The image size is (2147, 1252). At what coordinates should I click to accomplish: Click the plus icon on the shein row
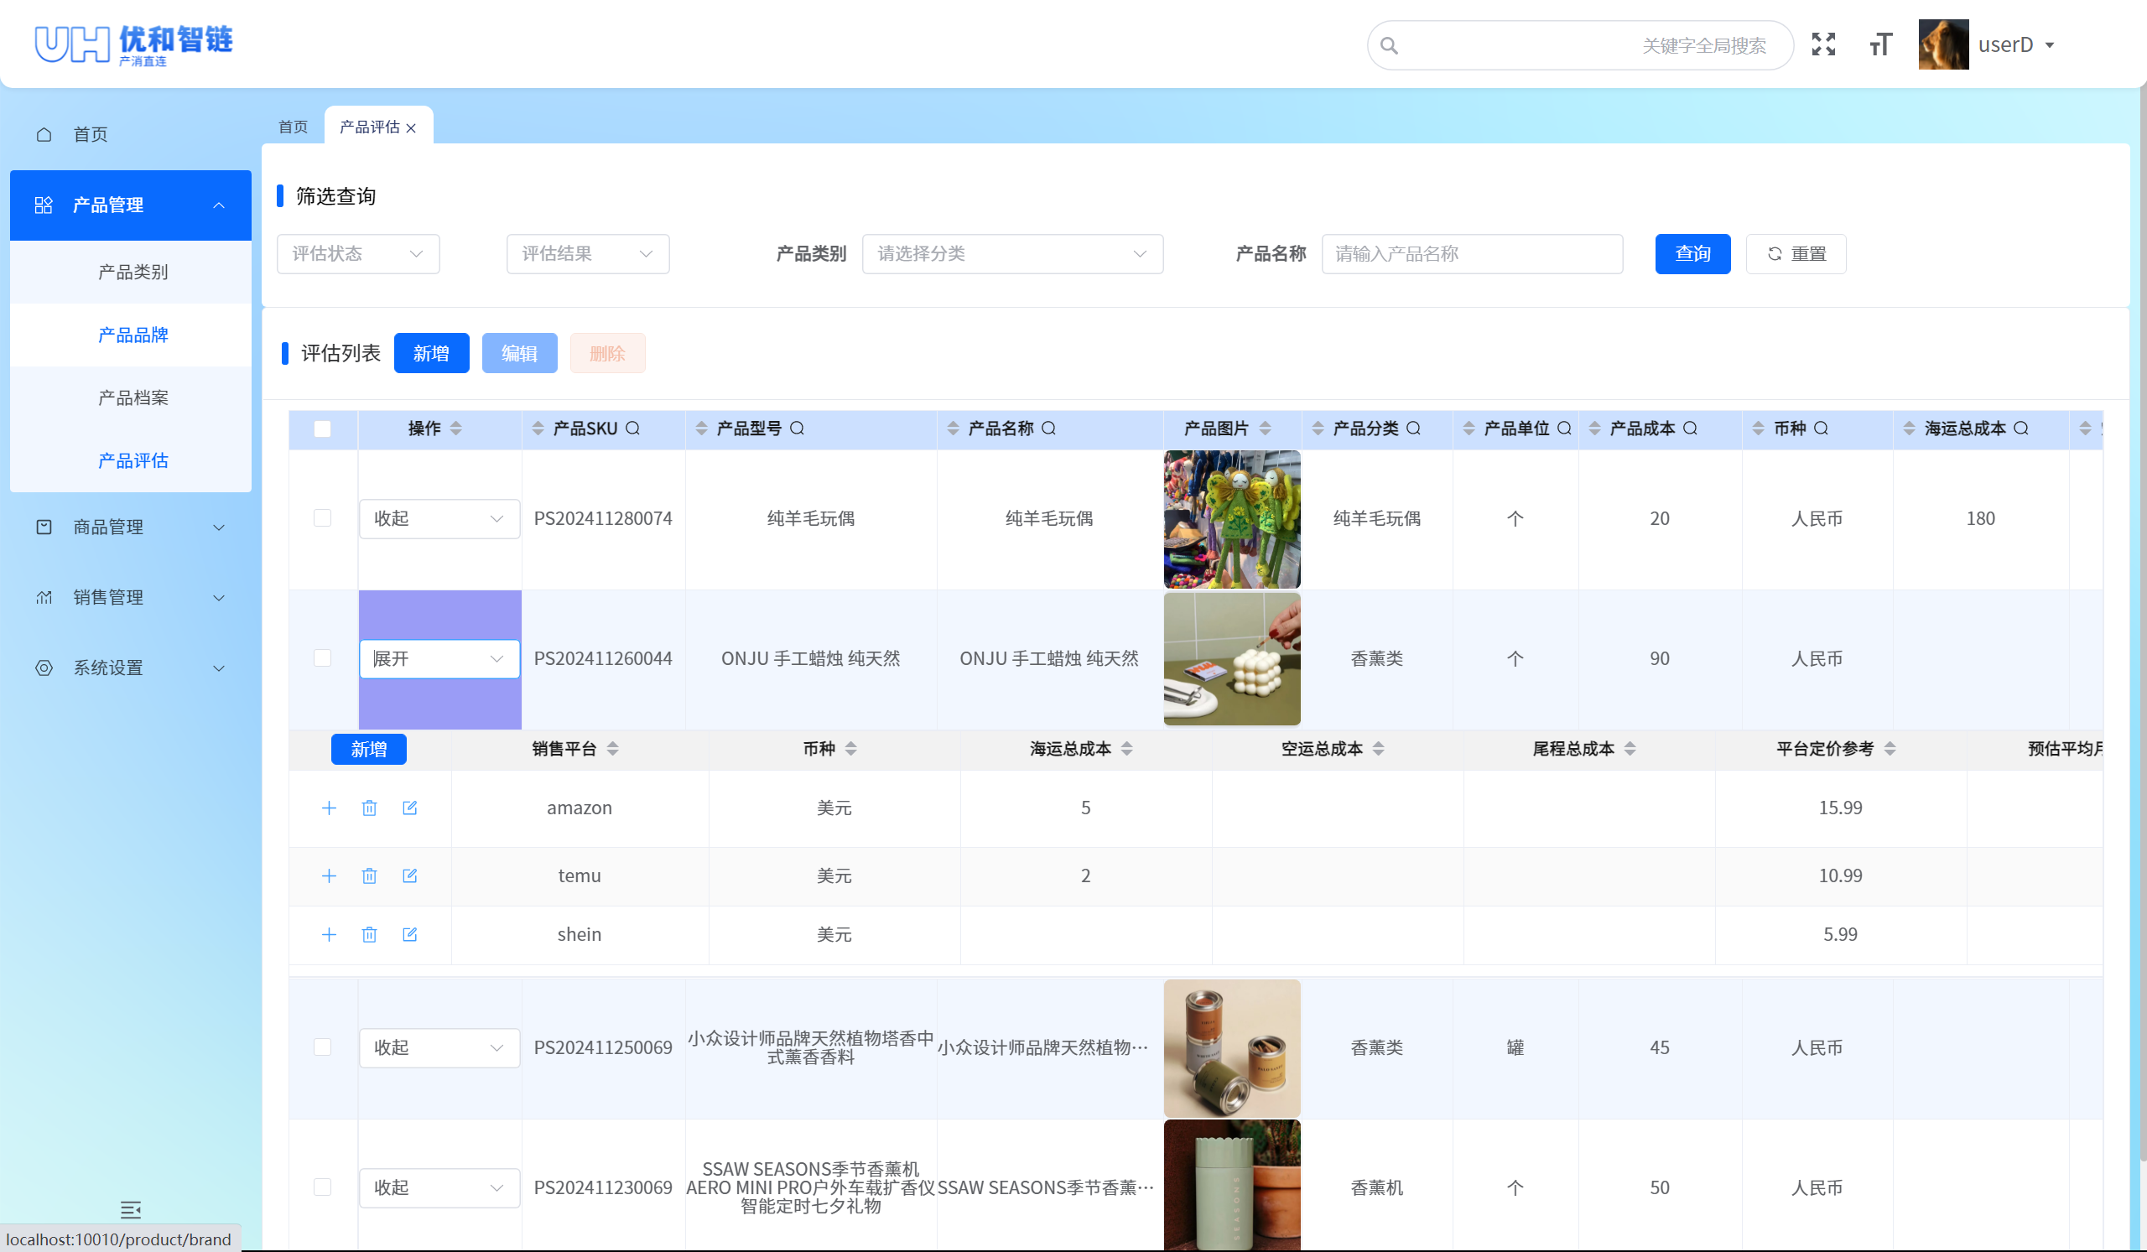point(329,934)
